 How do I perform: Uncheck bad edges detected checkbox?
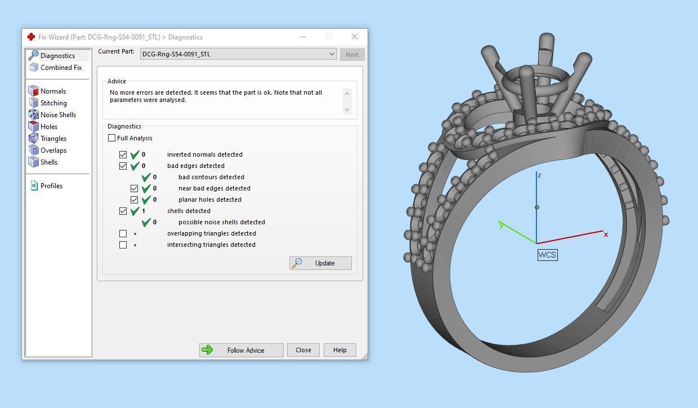pyautogui.click(x=123, y=166)
